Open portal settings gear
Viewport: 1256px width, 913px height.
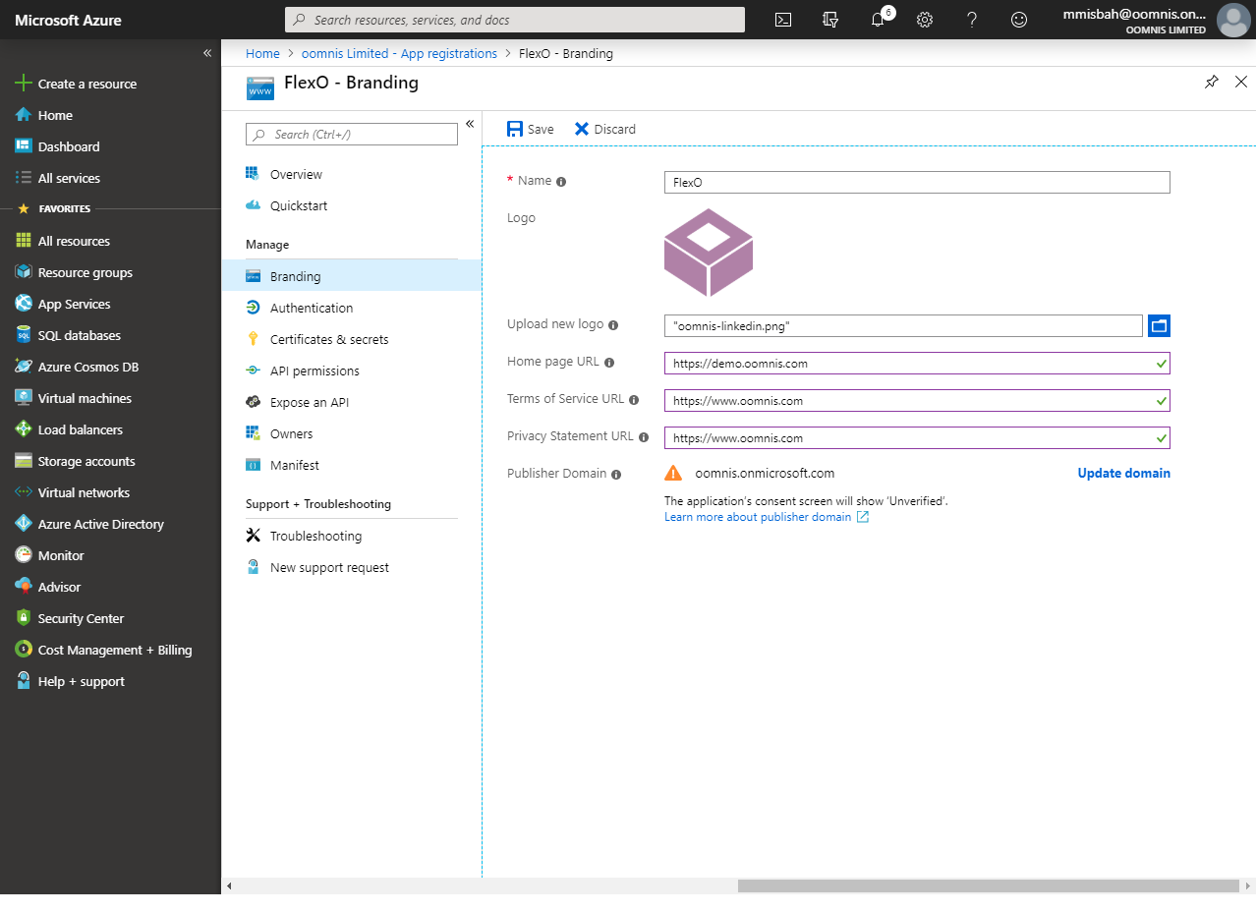click(x=925, y=20)
